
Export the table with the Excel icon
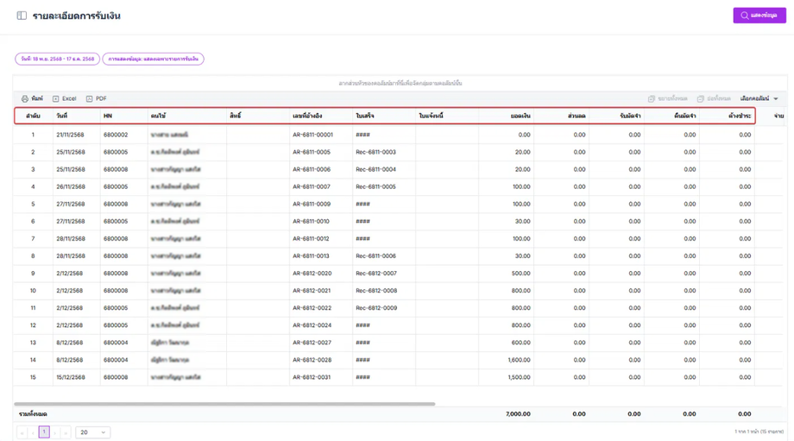pos(56,99)
